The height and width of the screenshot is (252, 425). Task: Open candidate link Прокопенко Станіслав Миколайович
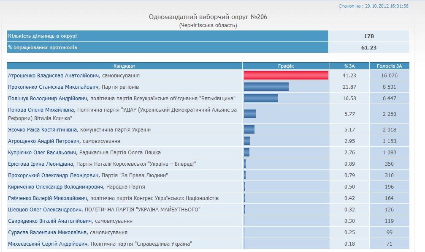pyautogui.click(x=54, y=87)
